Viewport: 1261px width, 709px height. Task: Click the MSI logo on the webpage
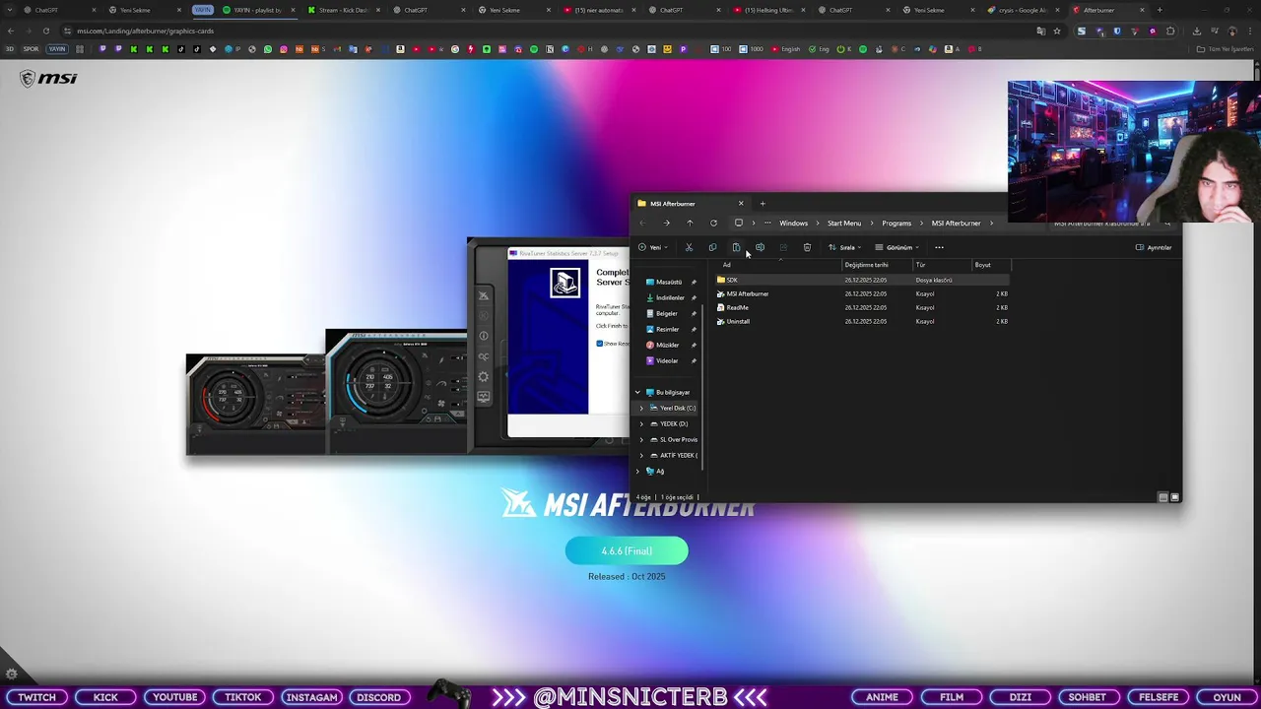[48, 79]
